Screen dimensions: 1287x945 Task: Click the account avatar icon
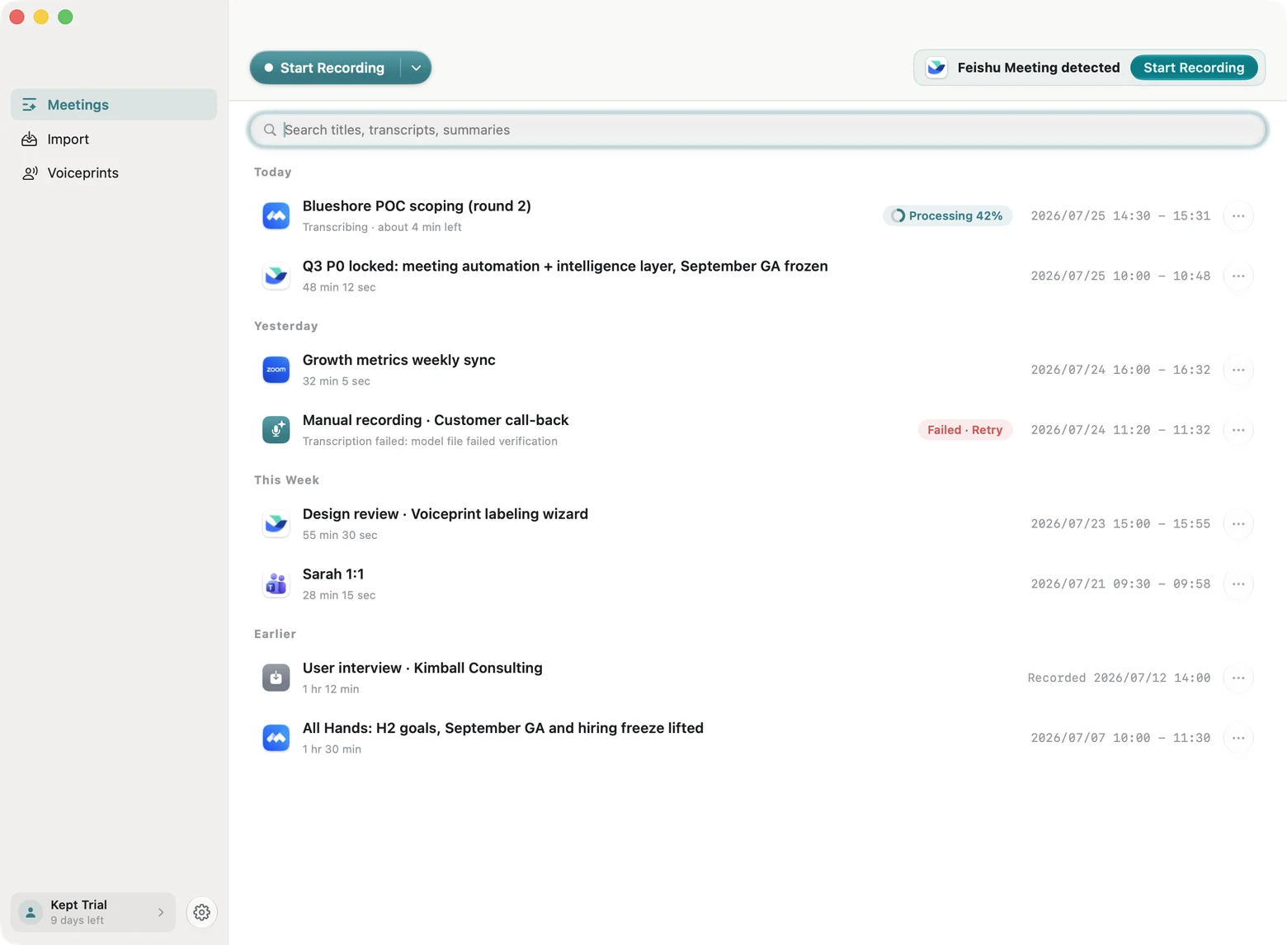(31, 912)
